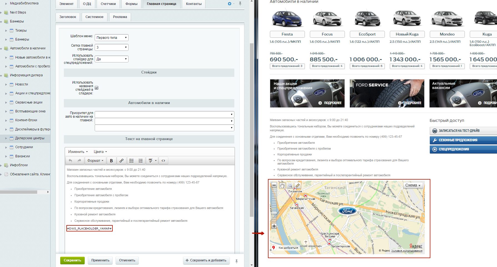Run the ABC spellcheck tool
This screenshot has height=267, width=497.
[x=150, y=161]
